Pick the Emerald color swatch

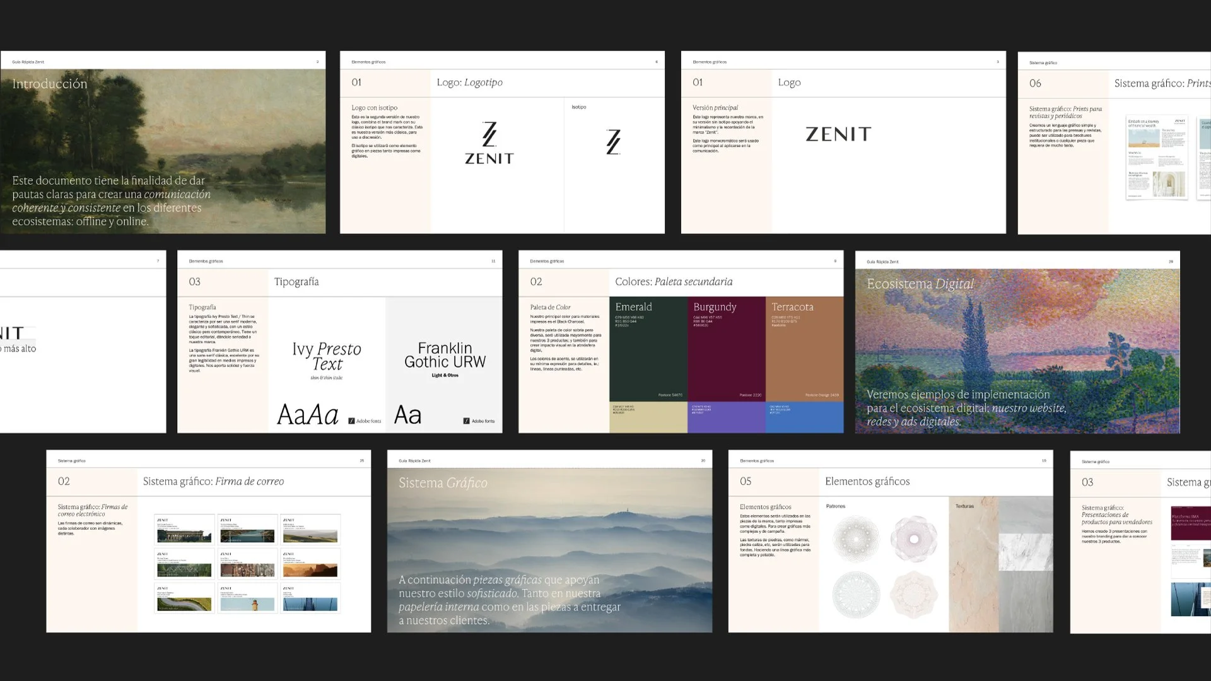(x=648, y=349)
